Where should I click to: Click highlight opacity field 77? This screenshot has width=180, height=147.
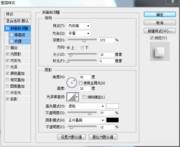coord(107,113)
